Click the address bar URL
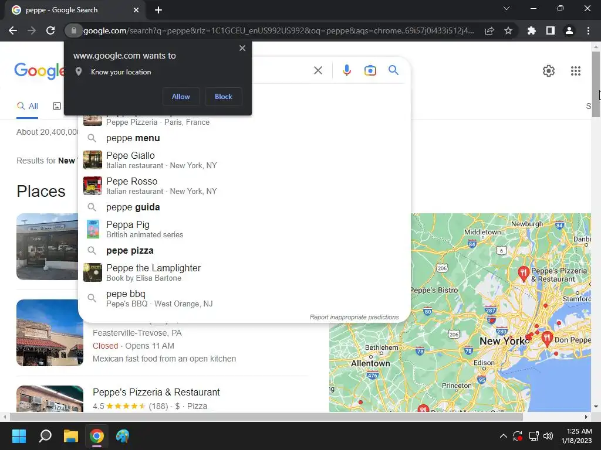 pos(279,30)
